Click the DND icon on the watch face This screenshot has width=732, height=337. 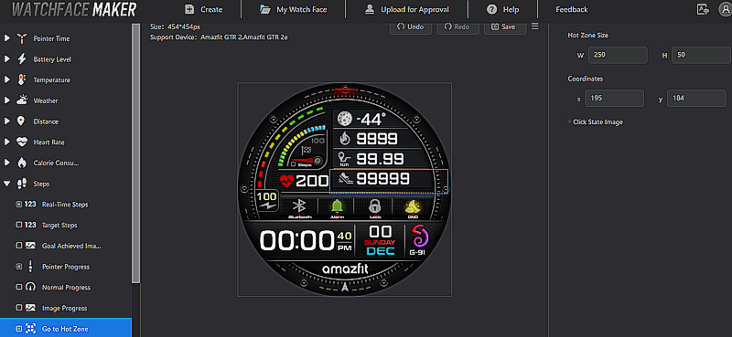point(413,207)
